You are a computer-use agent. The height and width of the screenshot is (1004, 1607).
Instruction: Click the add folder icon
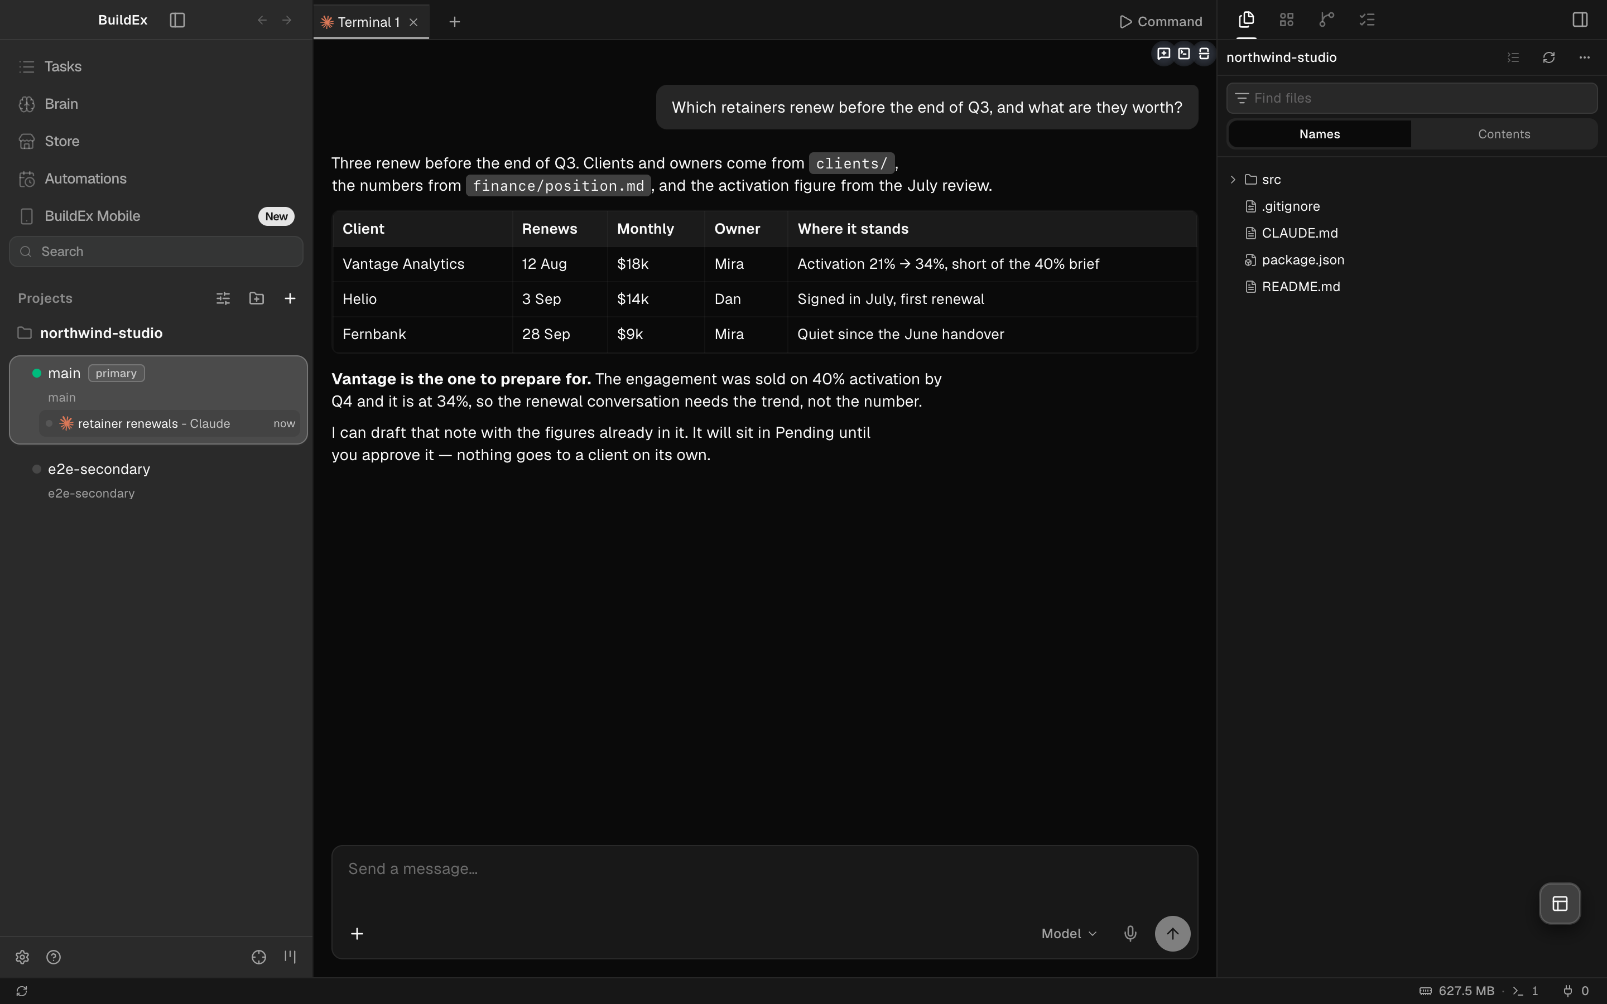point(256,299)
